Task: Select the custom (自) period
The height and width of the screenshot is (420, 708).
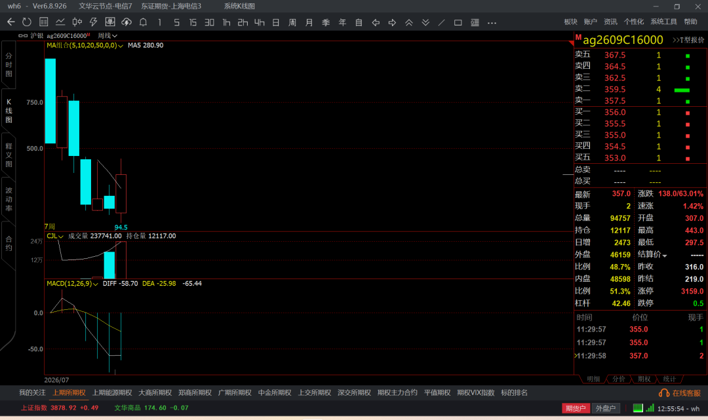Action: (359, 22)
